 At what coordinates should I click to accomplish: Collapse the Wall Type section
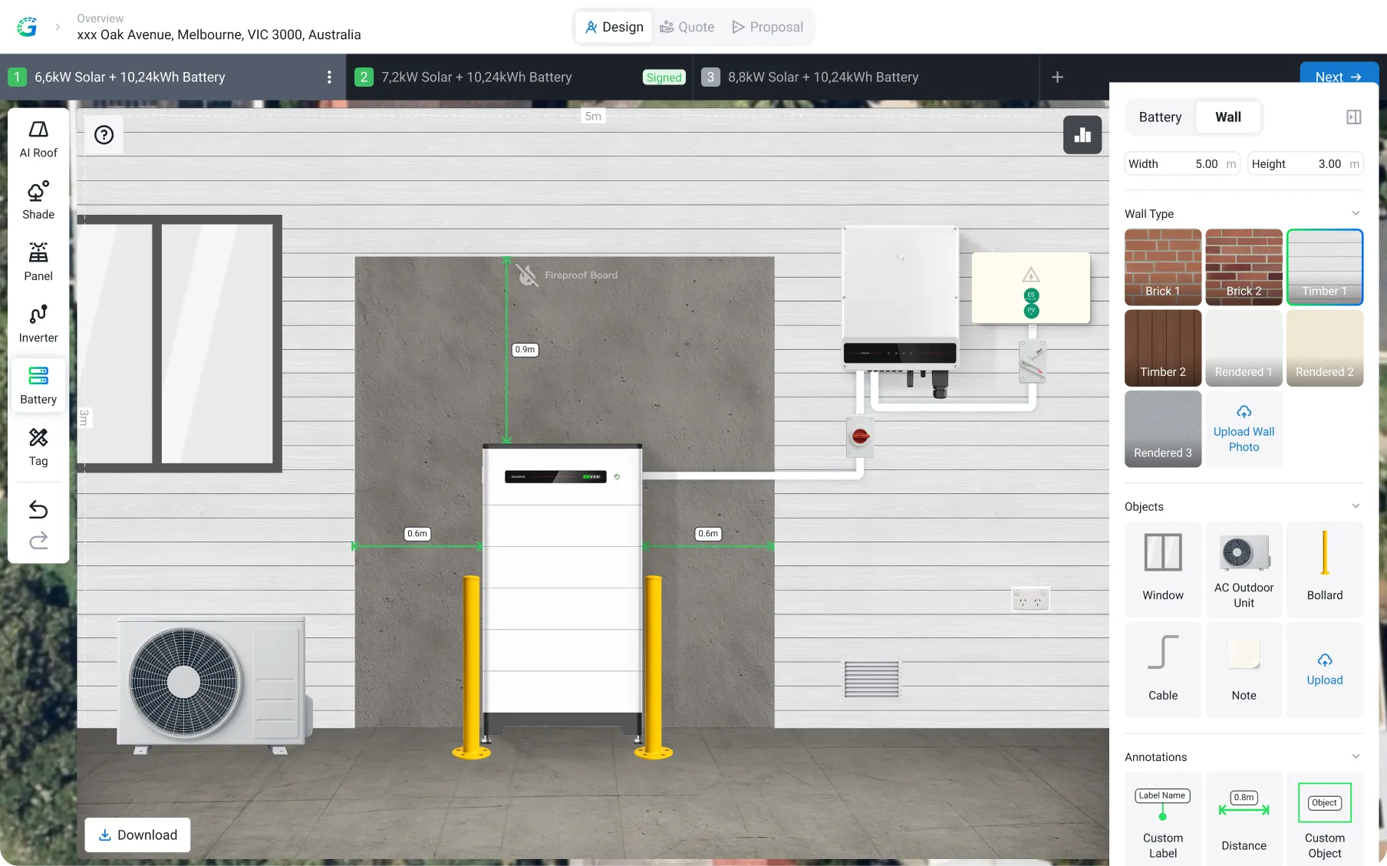tap(1356, 213)
